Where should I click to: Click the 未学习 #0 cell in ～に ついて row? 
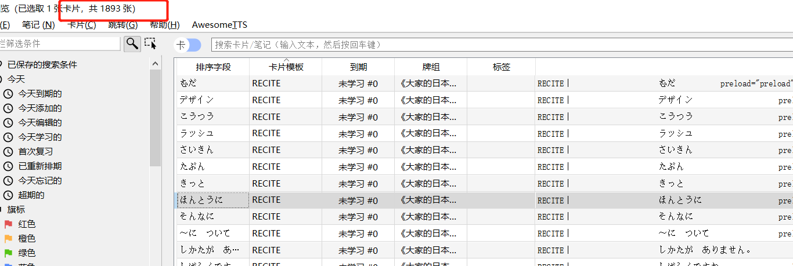point(358,234)
